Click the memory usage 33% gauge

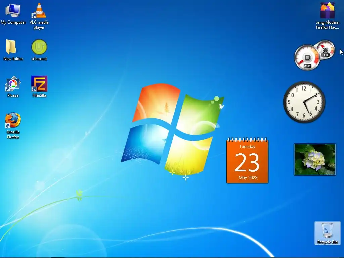point(326,49)
